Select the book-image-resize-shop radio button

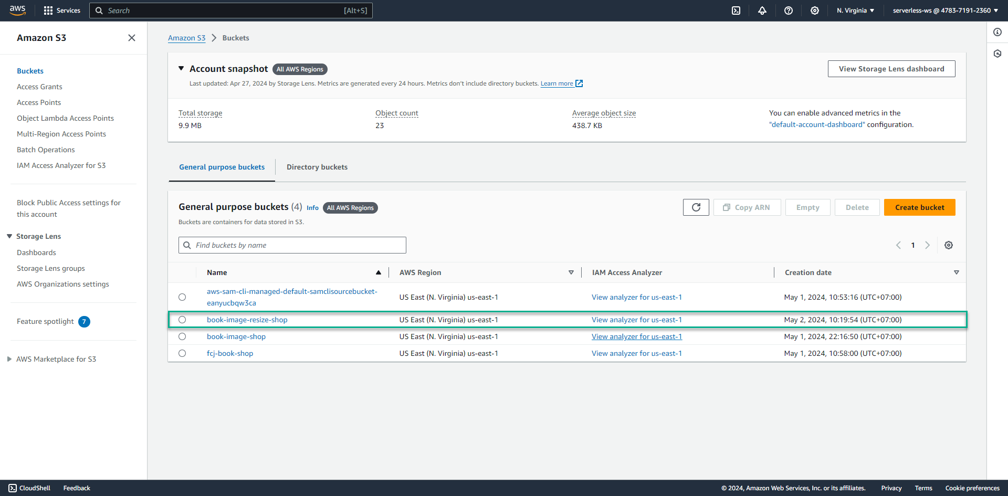point(182,320)
